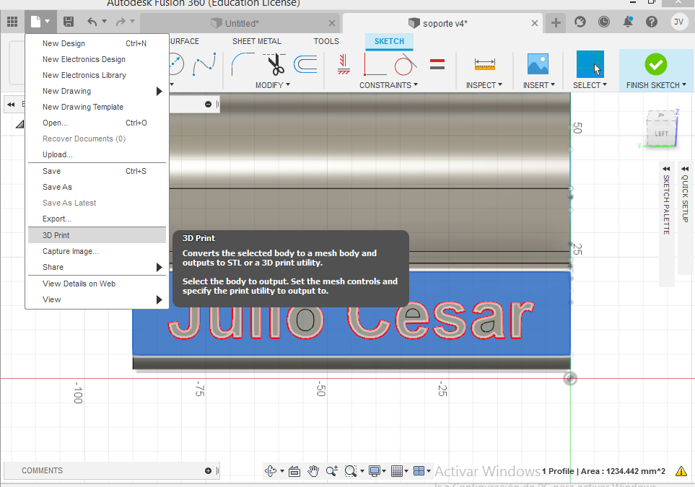Open Grid and Snaps settings icon

coord(397,471)
